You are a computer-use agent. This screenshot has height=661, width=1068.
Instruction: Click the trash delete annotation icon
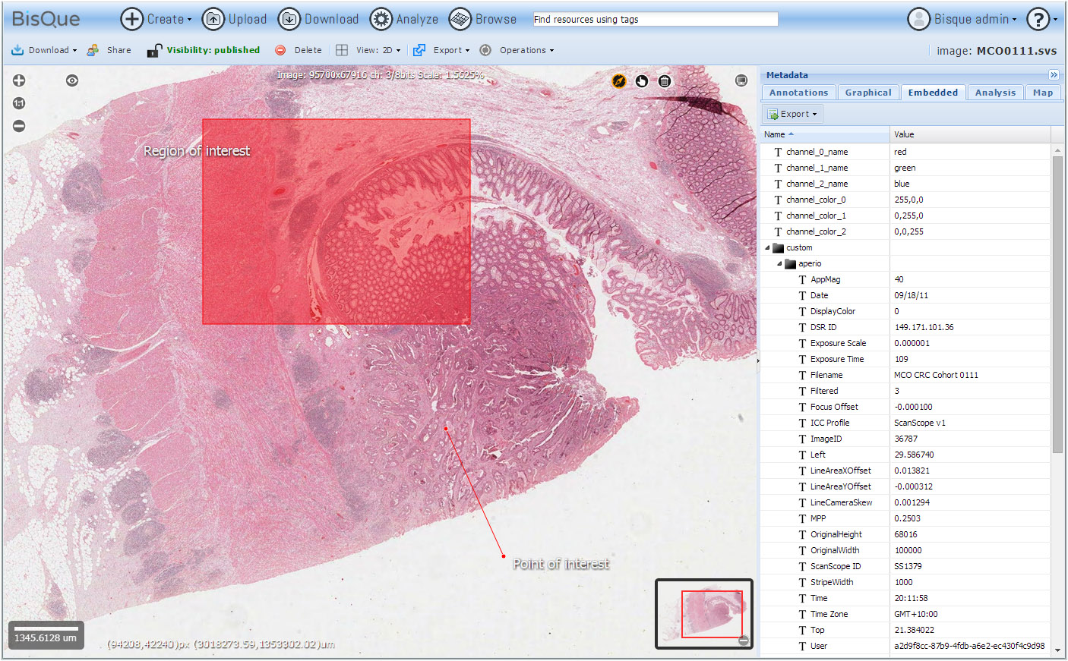pos(665,81)
